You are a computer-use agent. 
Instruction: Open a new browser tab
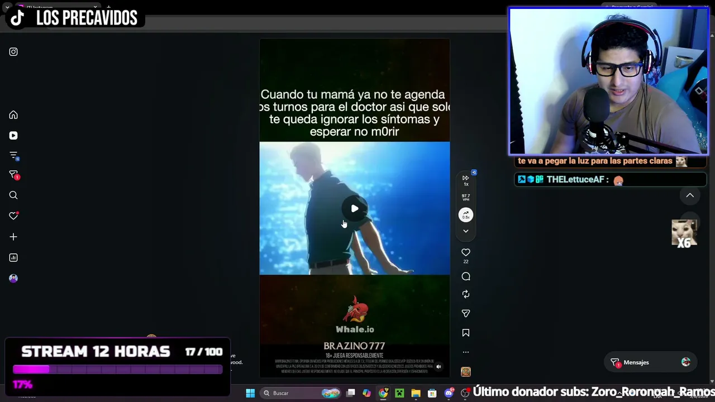coord(108,7)
